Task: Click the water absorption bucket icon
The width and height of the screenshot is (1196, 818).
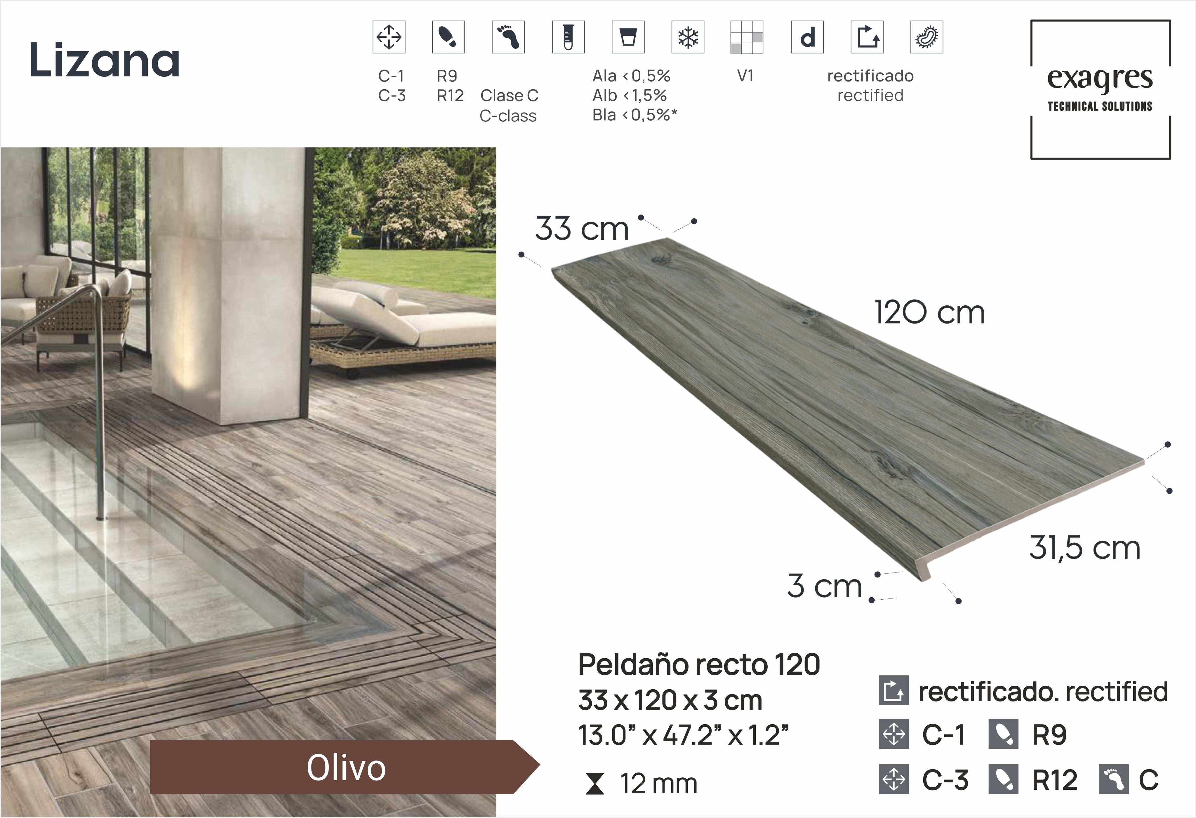Action: 628,37
